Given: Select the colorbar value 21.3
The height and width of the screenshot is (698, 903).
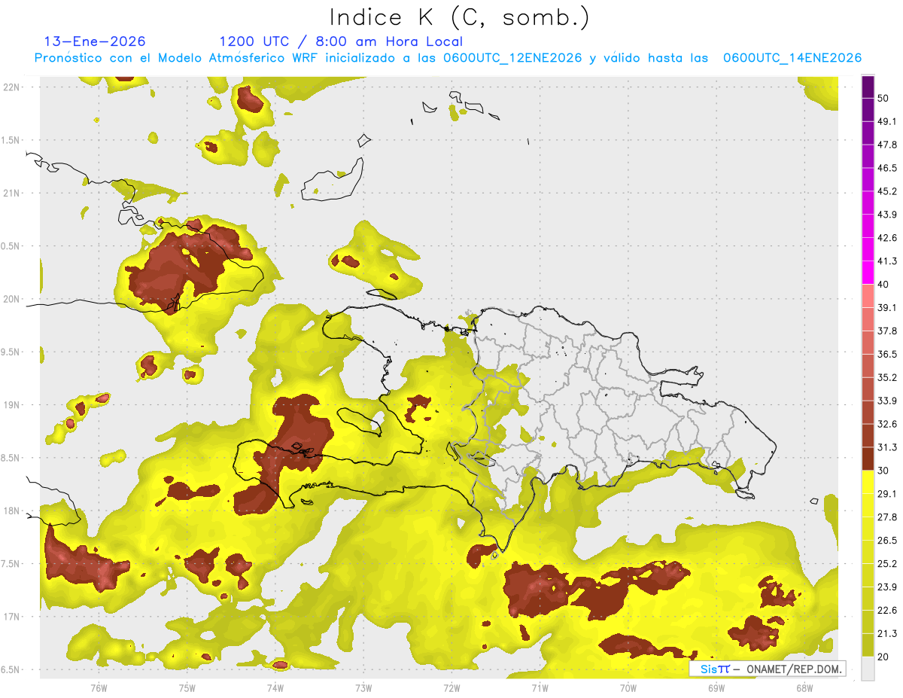Looking at the screenshot, I should click(x=887, y=634).
